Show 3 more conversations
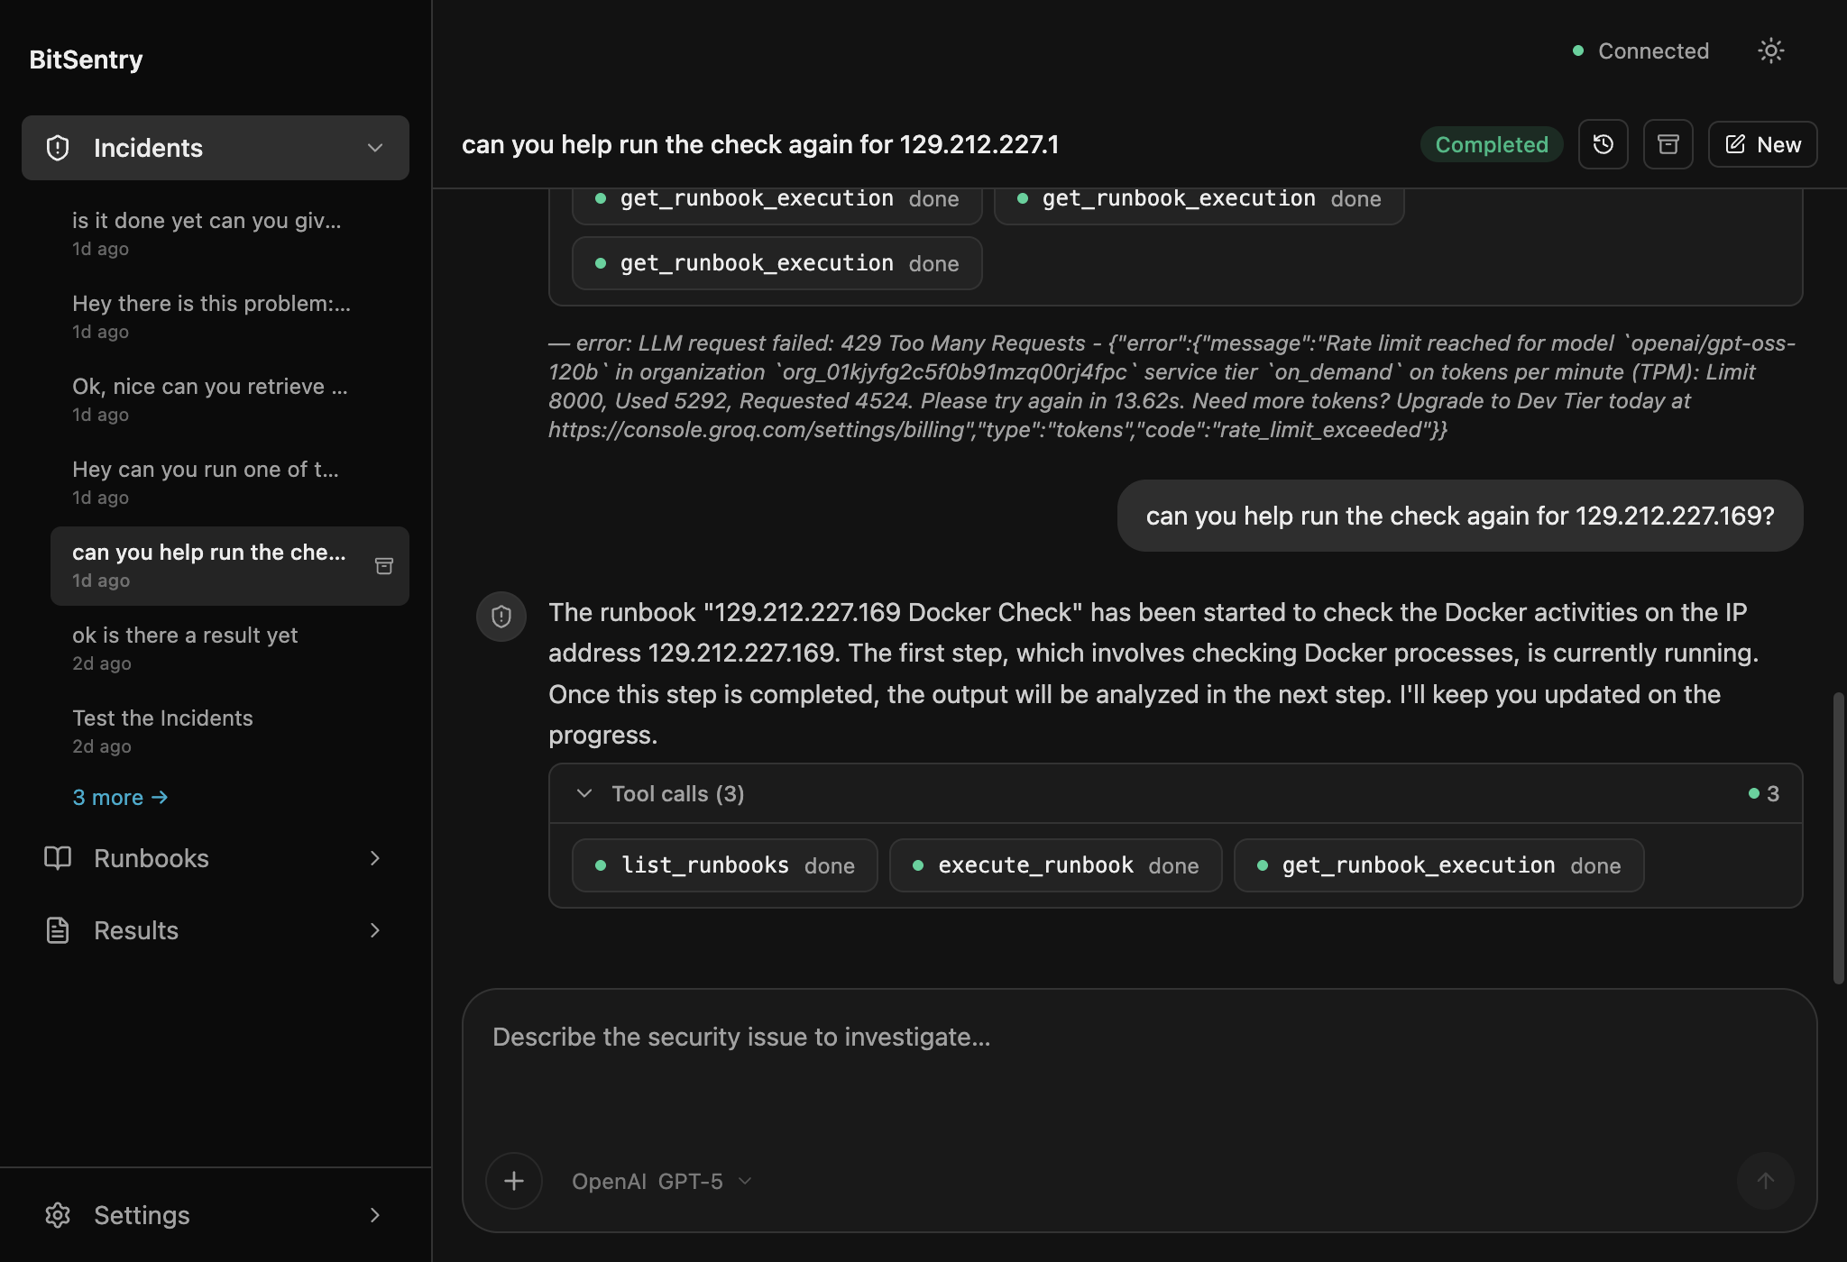The image size is (1847, 1262). coord(120,797)
